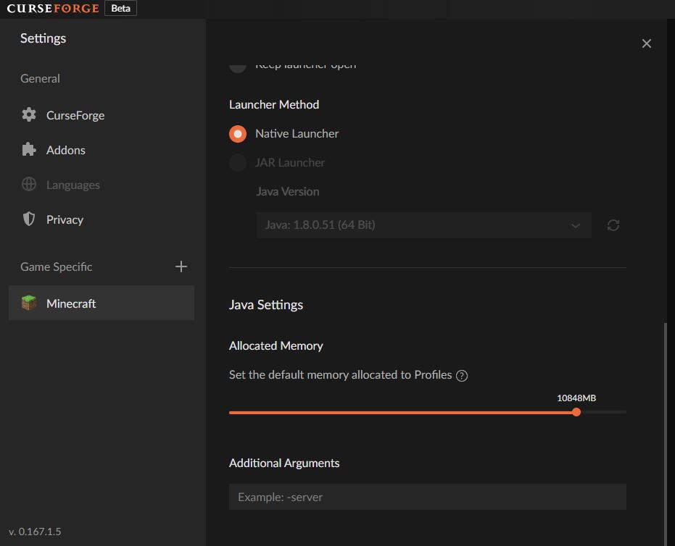Image resolution: width=675 pixels, height=546 pixels.
Task: Click the version number v. 0.167.1.5
Action: tap(35, 532)
